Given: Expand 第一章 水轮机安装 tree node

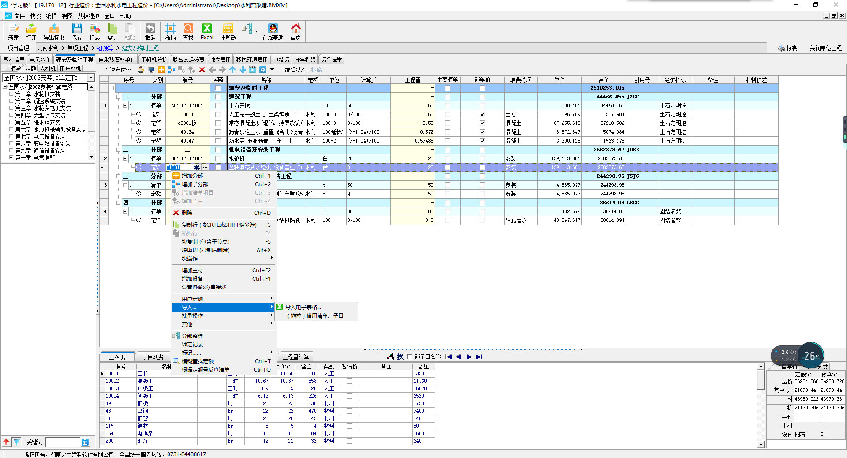Looking at the screenshot, I should tap(11, 94).
